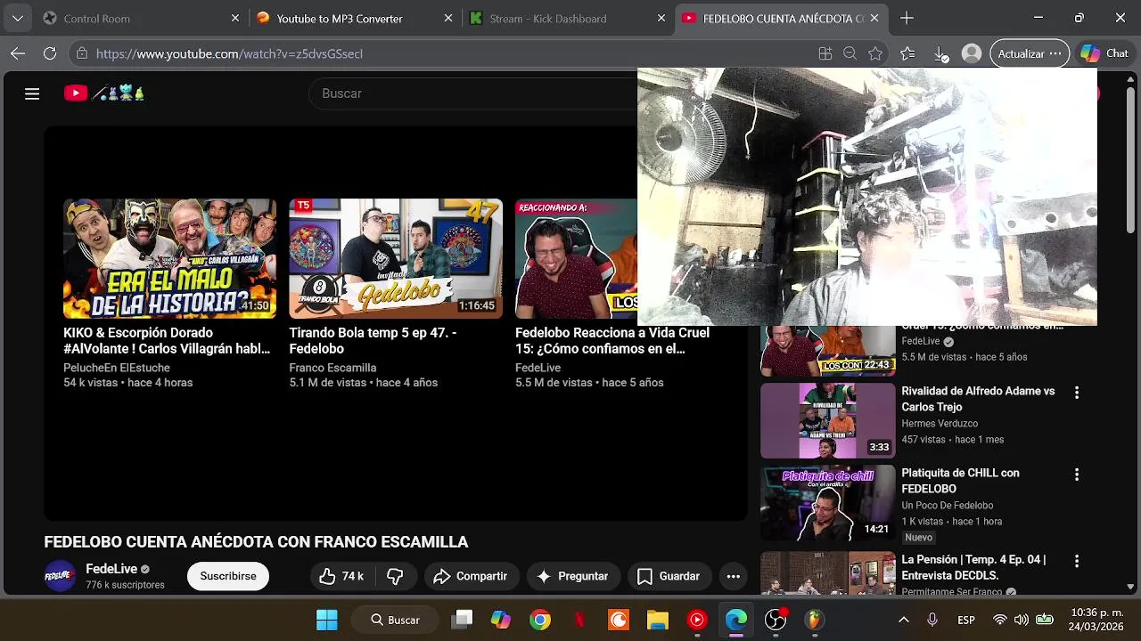Open Fedelobo Reacciona a Vida Cruel 15 endscreen thumbnail
The image size is (1141, 641).
point(576,258)
